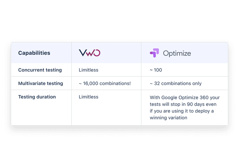Click the ~ 100 Optimize value
The width and height of the screenshot is (239, 168).
(x=156, y=70)
